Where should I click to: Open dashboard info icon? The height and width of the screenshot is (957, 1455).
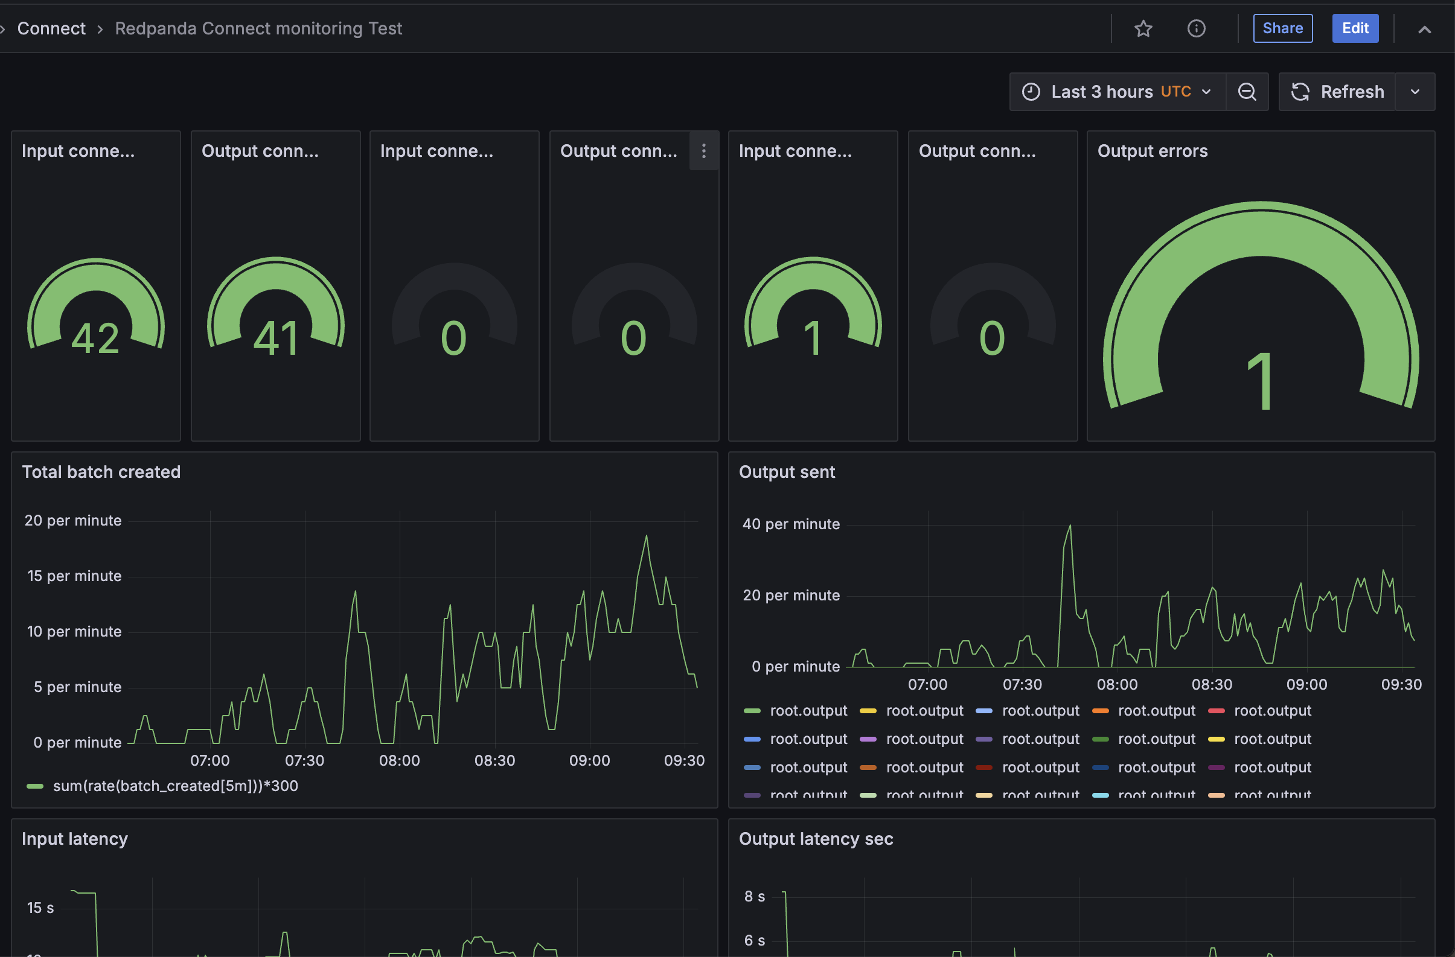1196,29
